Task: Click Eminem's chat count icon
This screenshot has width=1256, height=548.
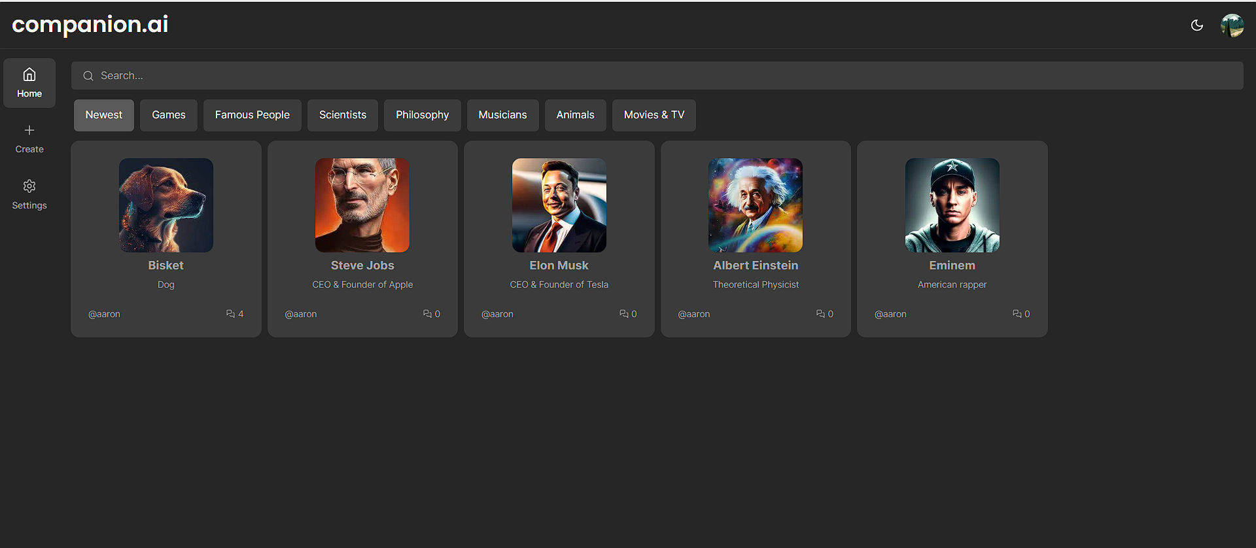Action: (1017, 314)
